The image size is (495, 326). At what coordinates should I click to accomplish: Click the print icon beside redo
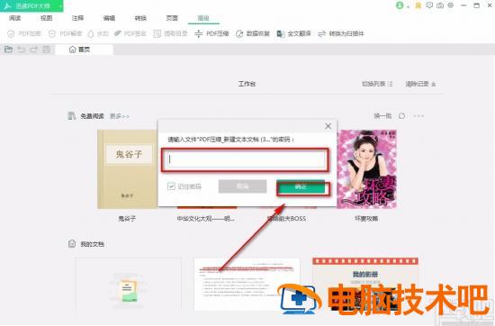point(47,50)
